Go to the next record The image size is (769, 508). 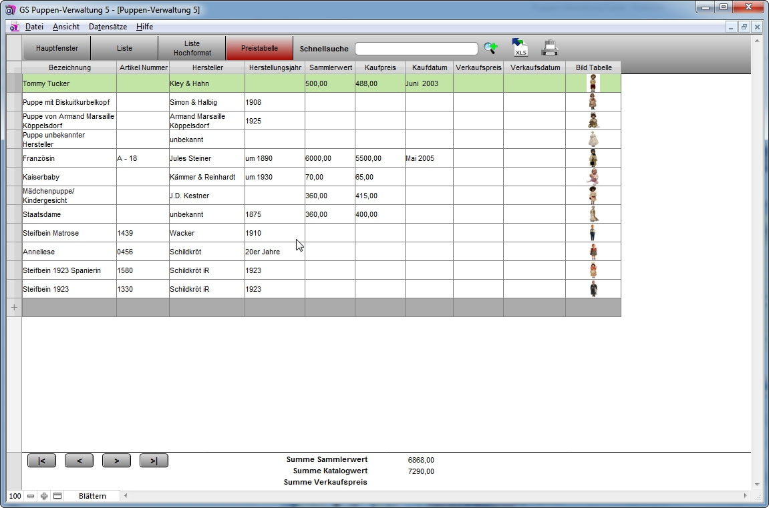(116, 461)
